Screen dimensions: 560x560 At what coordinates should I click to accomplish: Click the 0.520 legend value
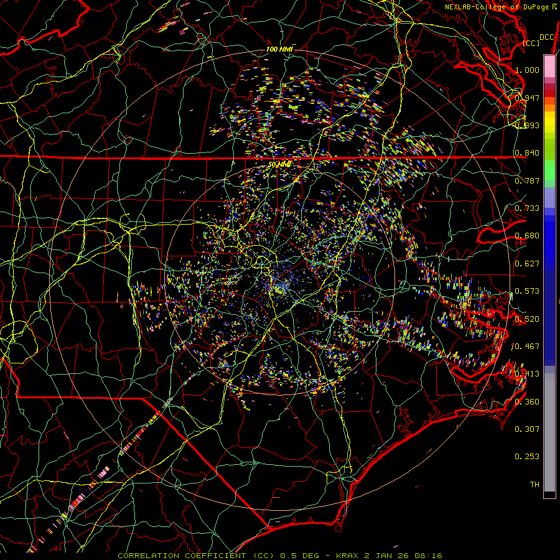[527, 319]
